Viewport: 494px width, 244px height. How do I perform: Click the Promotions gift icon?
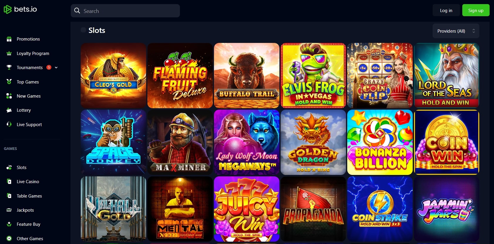[9, 39]
